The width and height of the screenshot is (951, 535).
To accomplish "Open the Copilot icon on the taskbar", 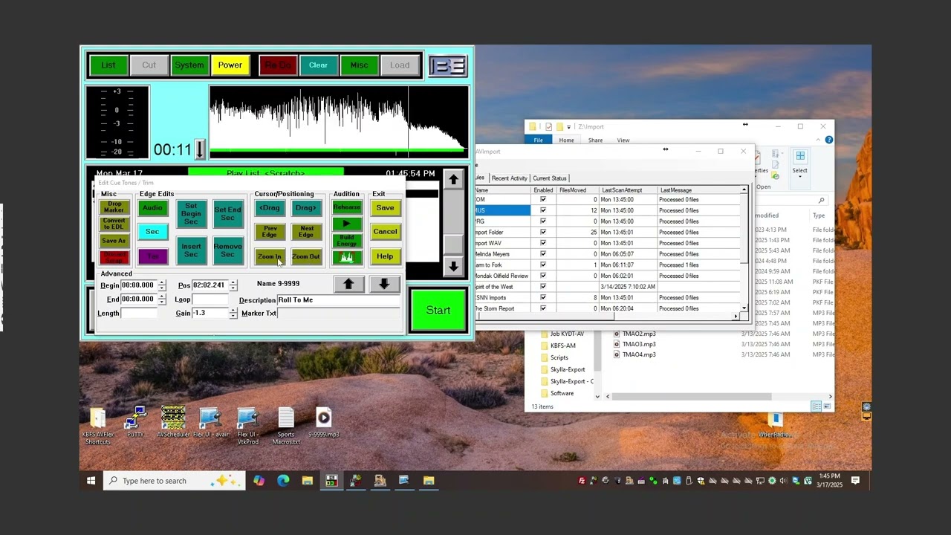I will 259,481.
